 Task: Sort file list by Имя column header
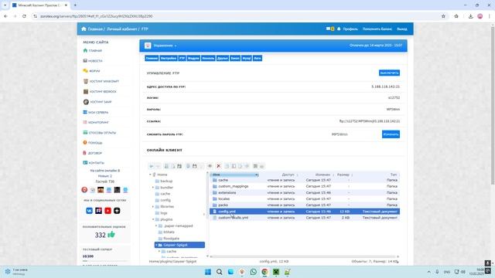pos(234,175)
